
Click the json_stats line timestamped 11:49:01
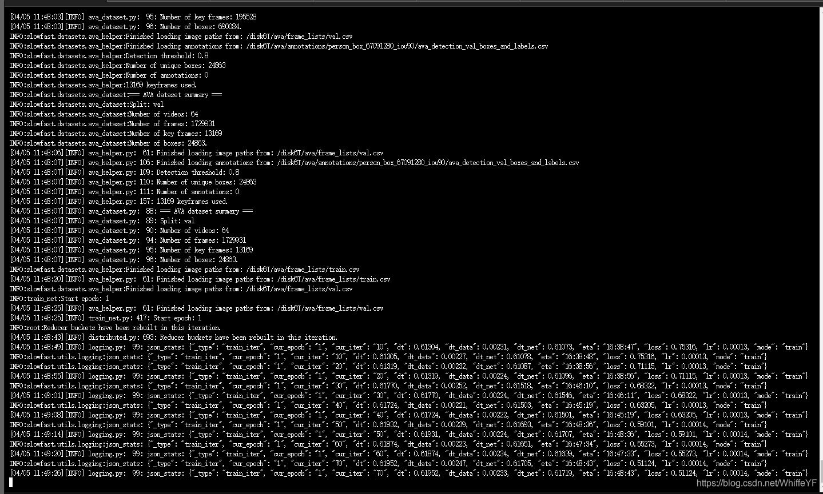pos(409,396)
